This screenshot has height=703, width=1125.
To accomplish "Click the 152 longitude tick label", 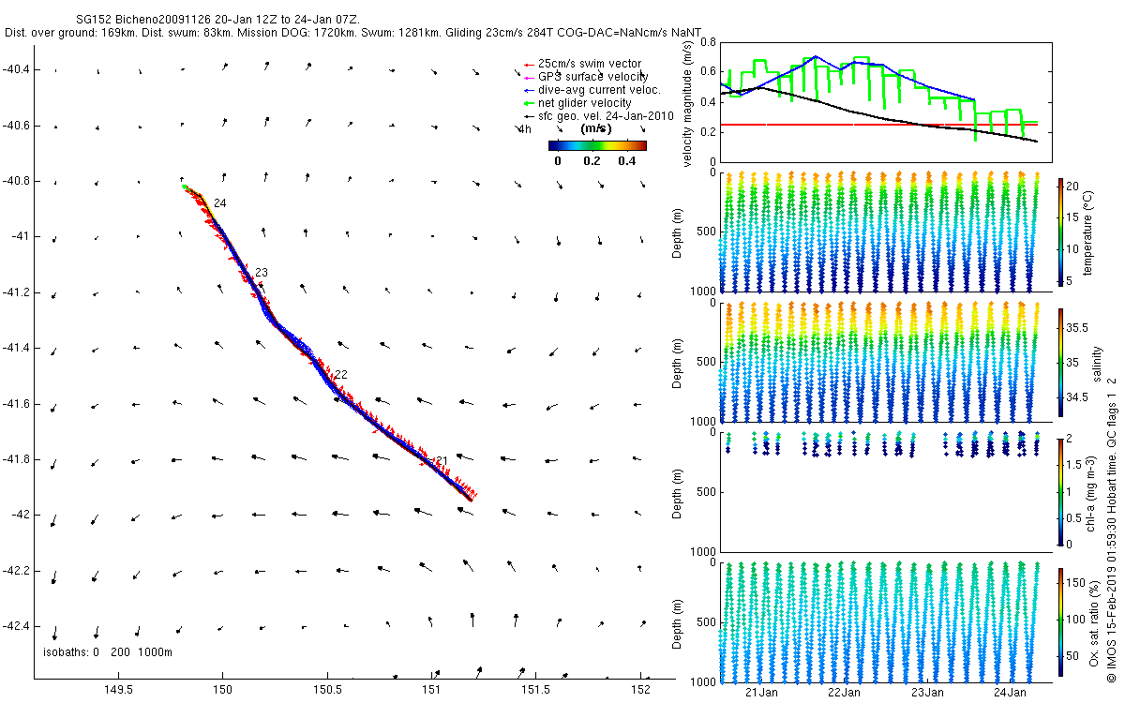I will click(640, 691).
